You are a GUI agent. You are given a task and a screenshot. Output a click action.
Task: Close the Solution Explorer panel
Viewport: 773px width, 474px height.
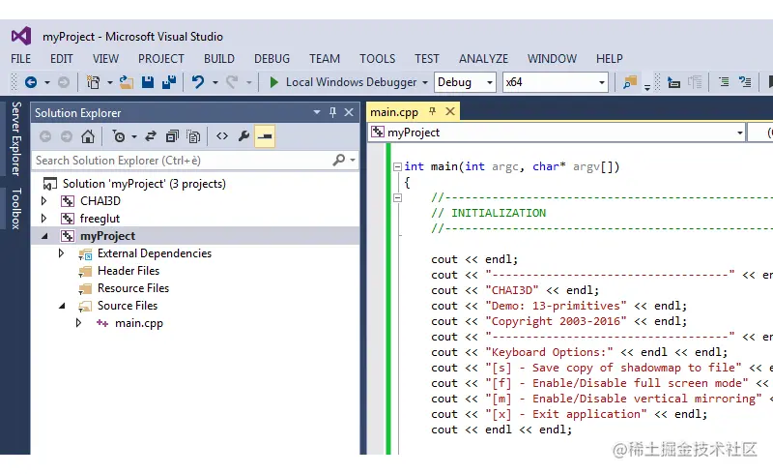point(349,112)
